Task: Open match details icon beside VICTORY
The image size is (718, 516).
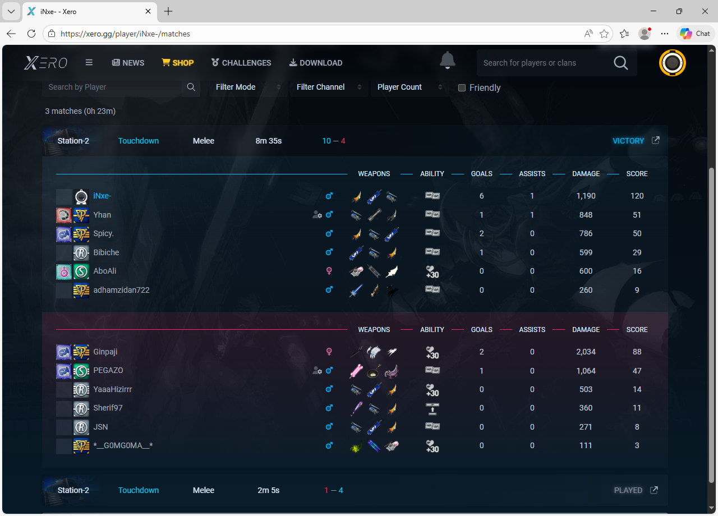Action: tap(655, 140)
